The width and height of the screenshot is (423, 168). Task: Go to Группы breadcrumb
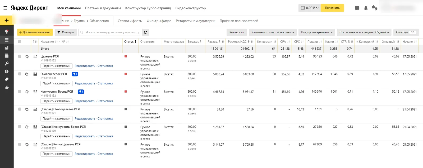click(x=79, y=21)
